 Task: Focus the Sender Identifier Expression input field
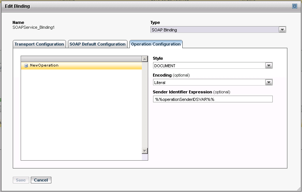pyautogui.click(x=213, y=99)
